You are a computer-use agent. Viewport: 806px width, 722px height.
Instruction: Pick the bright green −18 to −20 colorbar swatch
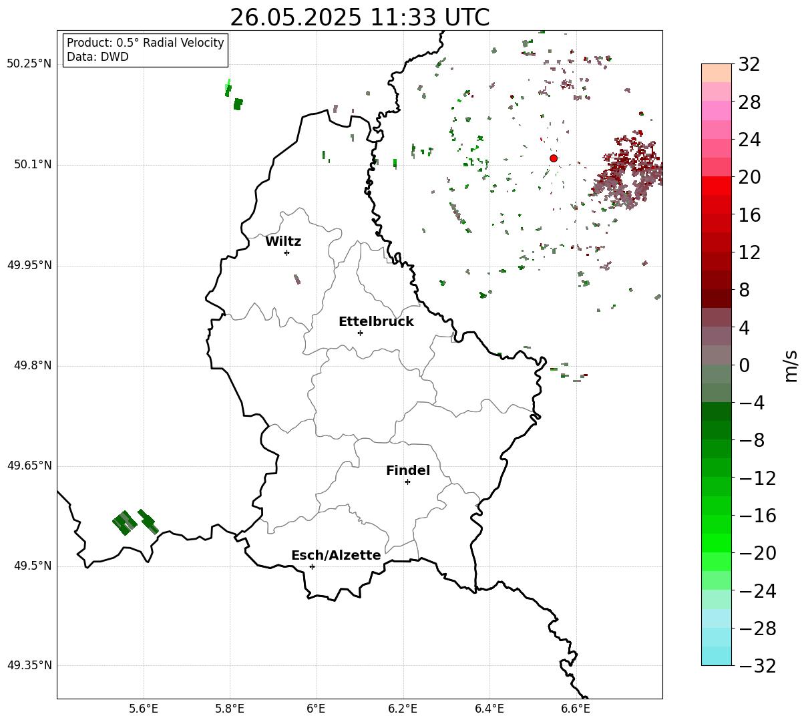pyautogui.click(x=717, y=543)
